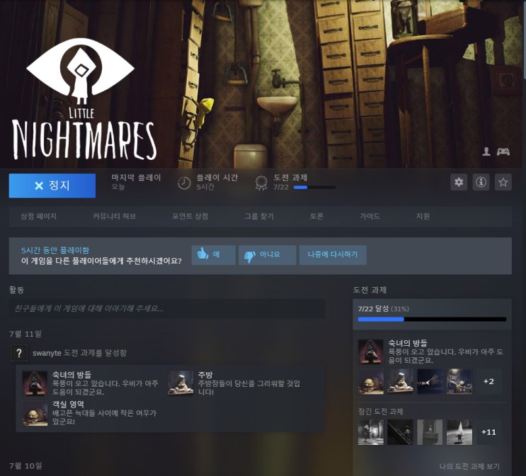Click the 활동 section heading

pyautogui.click(x=16, y=290)
